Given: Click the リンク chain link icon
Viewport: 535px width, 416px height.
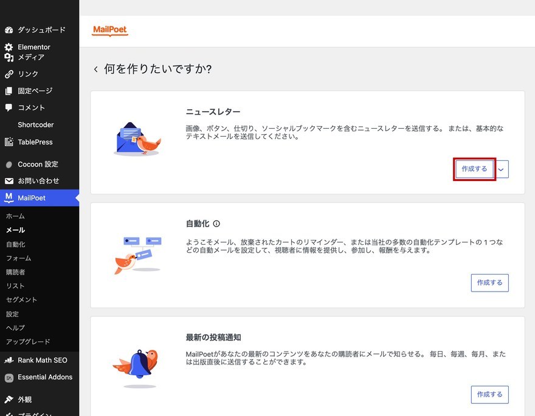Looking at the screenshot, I should [9, 74].
